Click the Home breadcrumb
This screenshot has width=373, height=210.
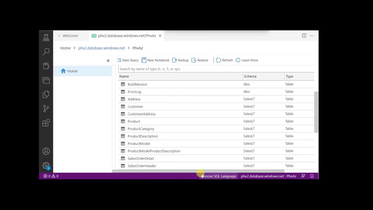pos(65,48)
